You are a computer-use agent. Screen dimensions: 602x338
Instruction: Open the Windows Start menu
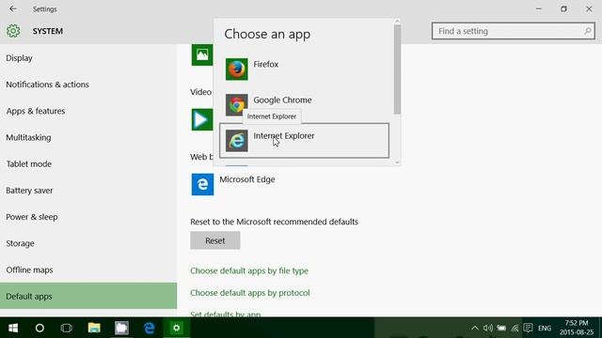point(13,328)
